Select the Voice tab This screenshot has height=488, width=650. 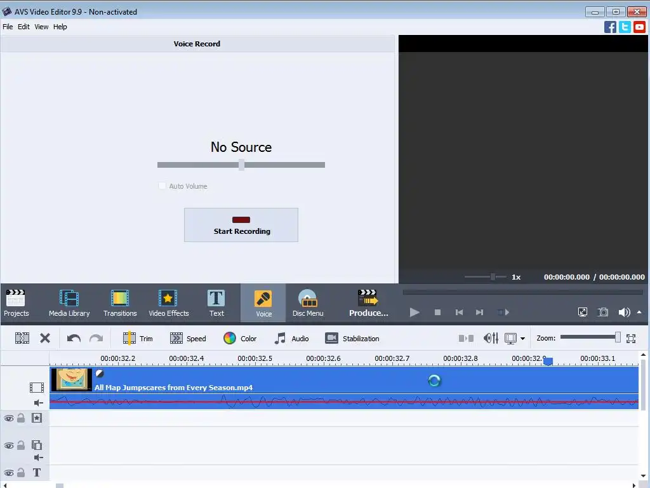pos(263,303)
